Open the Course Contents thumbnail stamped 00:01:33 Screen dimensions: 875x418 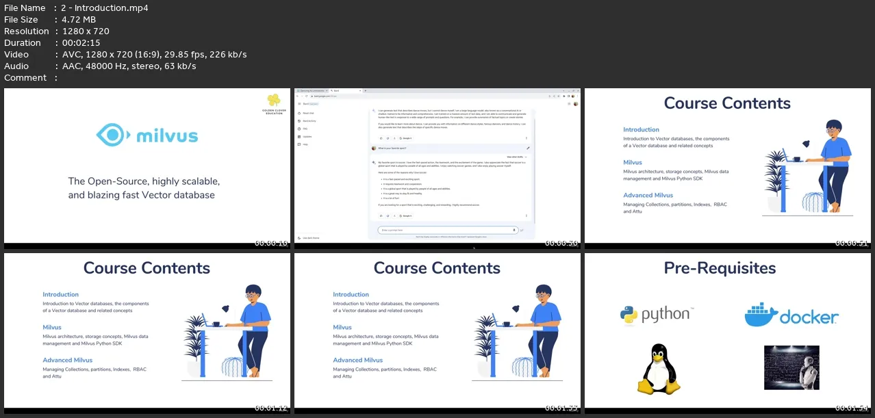[437, 333]
